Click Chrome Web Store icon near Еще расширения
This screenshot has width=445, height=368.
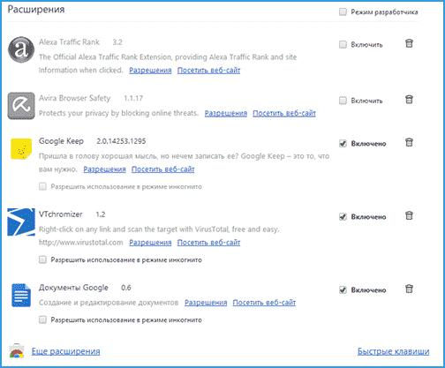pos(17,350)
